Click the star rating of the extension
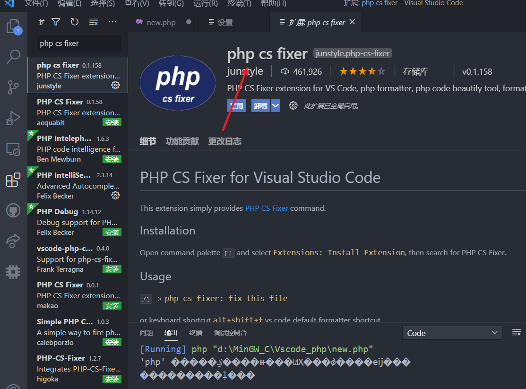526x389 pixels. point(362,71)
